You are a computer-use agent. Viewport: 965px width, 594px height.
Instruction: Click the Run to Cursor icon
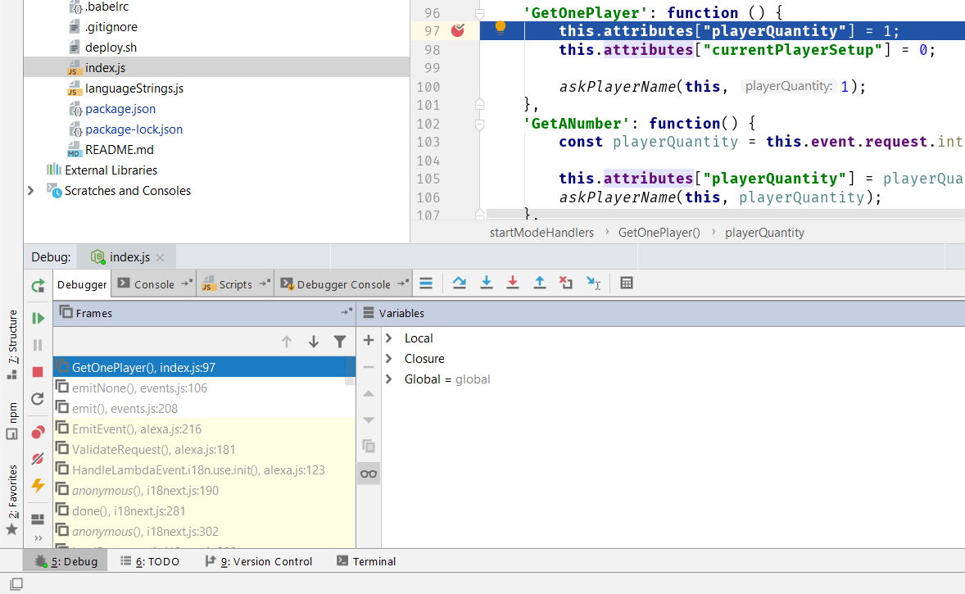(593, 283)
